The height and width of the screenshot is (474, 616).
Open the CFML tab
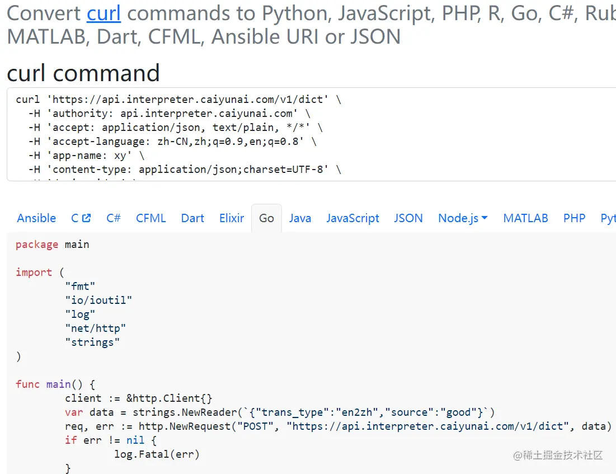[x=151, y=218]
